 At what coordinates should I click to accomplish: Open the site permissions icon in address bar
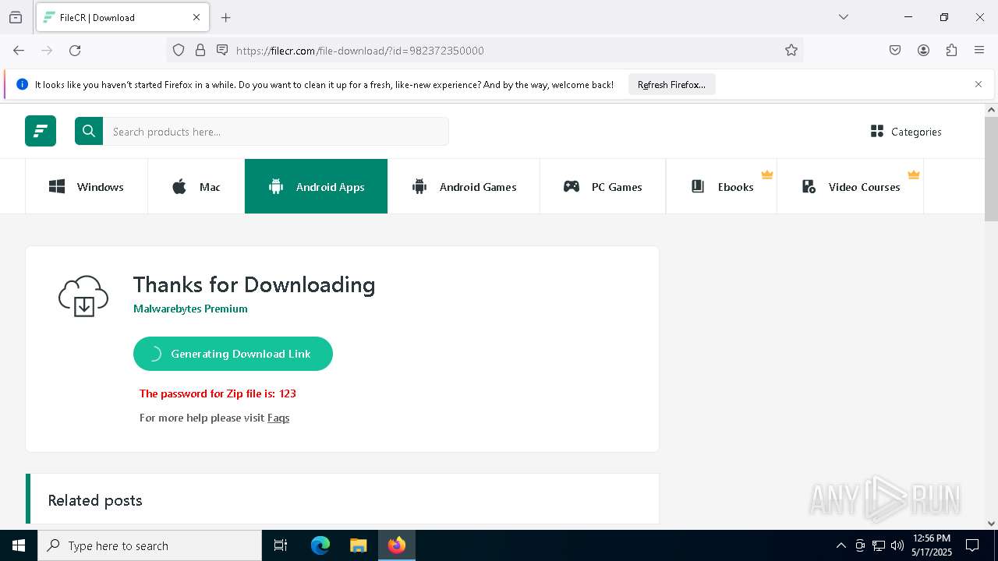pyautogui.click(x=222, y=51)
